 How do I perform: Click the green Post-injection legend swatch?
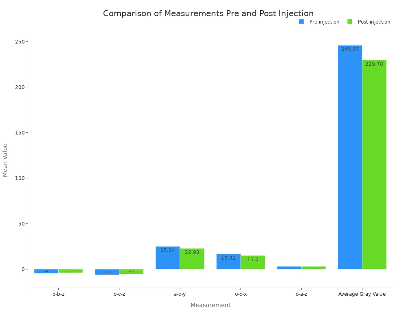(350, 22)
